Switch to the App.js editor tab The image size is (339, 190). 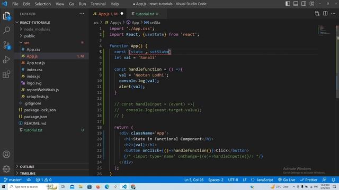point(108,14)
